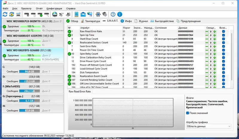Click the blue envelope email icon

(83, 14)
